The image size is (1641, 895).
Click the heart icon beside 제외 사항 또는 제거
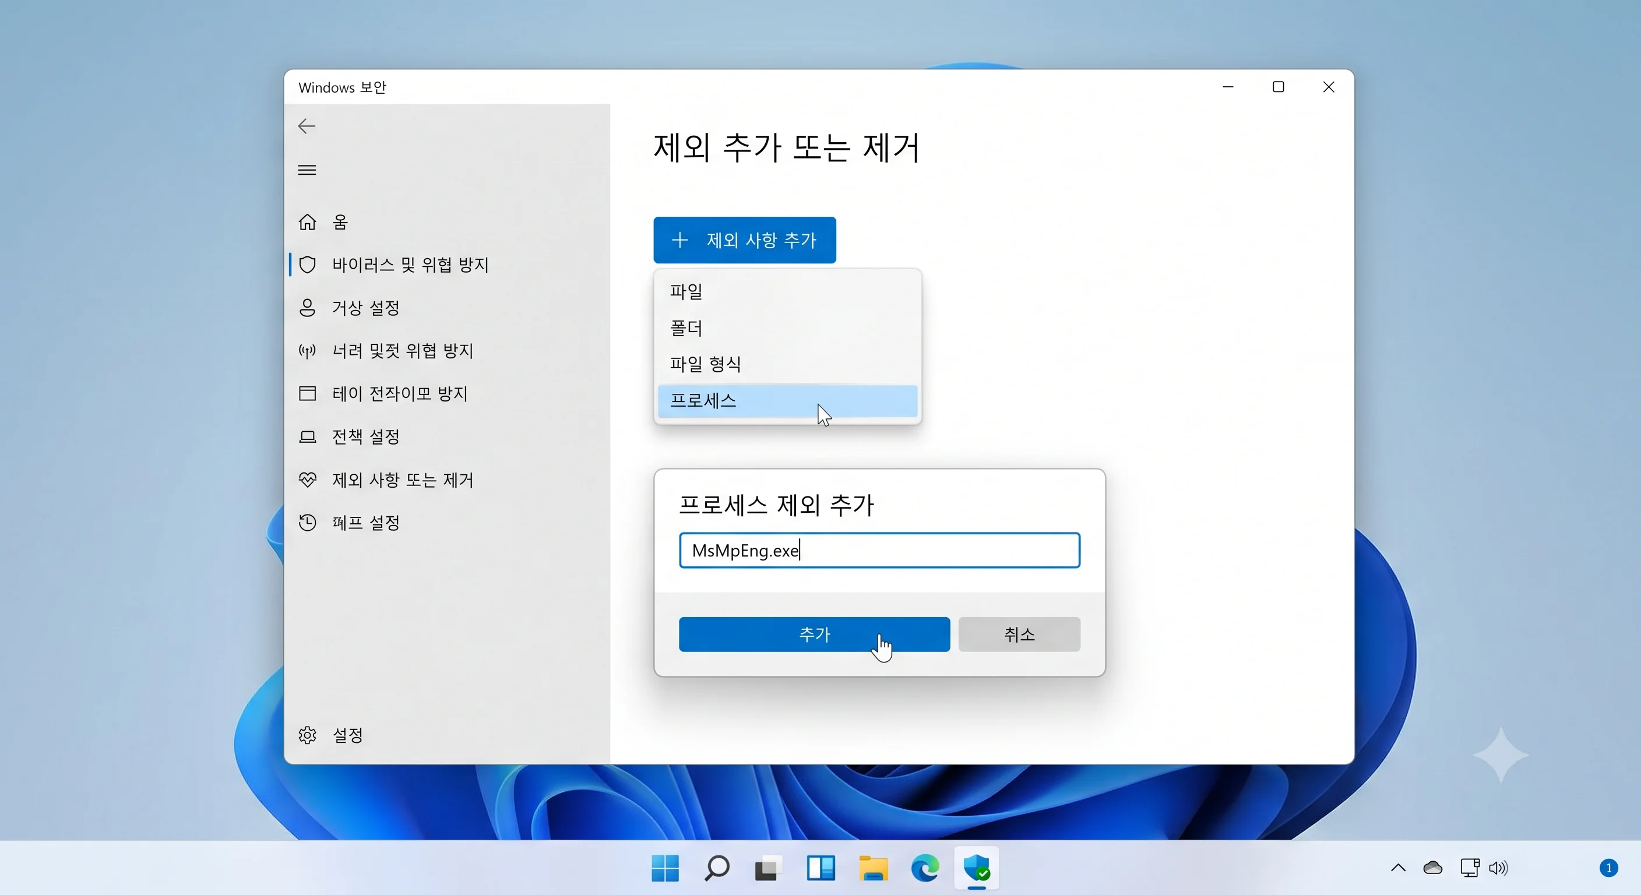tap(307, 480)
